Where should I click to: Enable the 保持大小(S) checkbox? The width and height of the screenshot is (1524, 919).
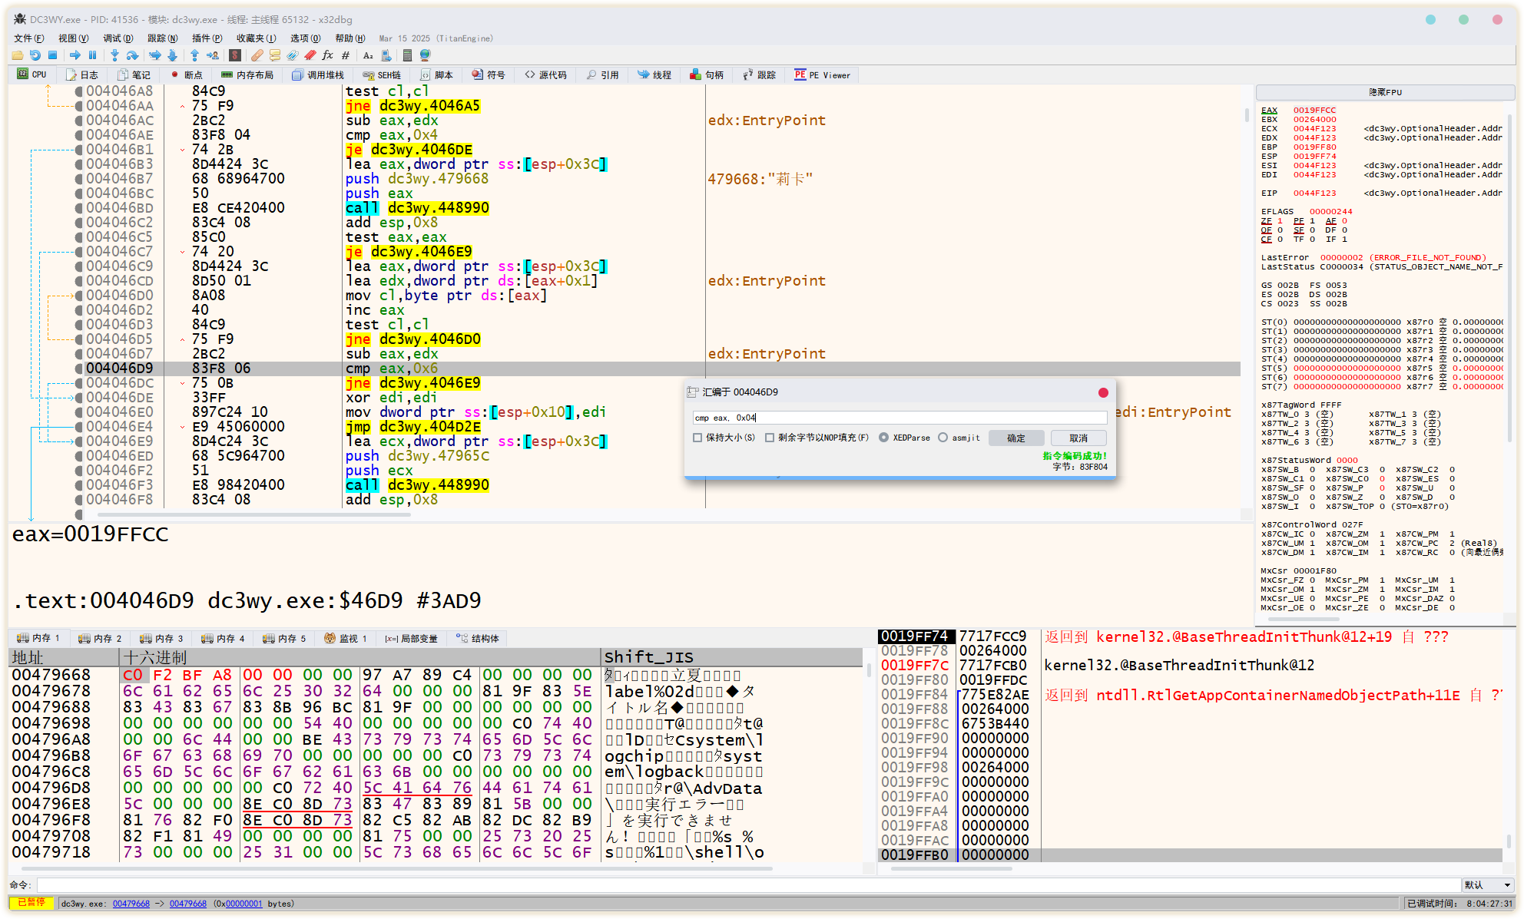[x=697, y=438]
